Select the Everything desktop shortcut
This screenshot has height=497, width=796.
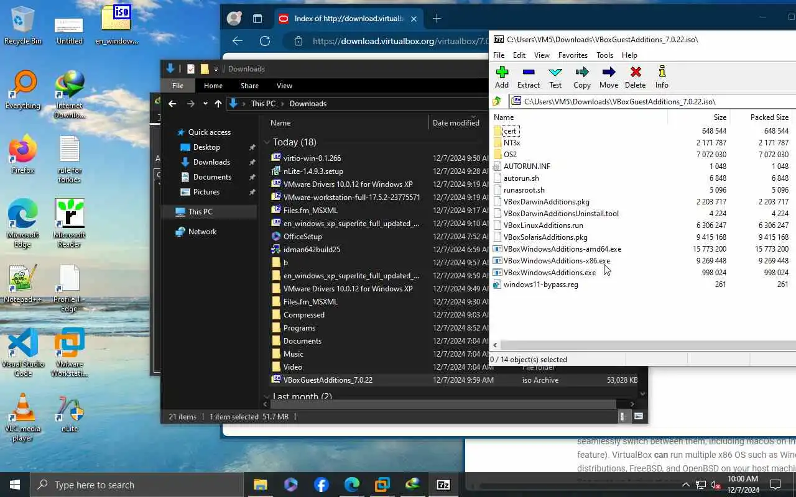[x=23, y=91]
